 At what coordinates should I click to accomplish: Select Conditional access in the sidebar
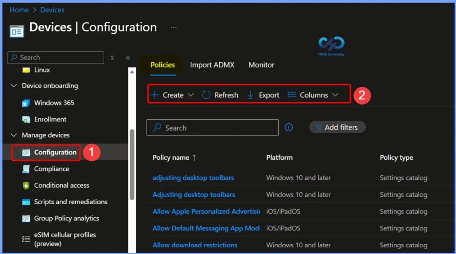click(x=61, y=185)
